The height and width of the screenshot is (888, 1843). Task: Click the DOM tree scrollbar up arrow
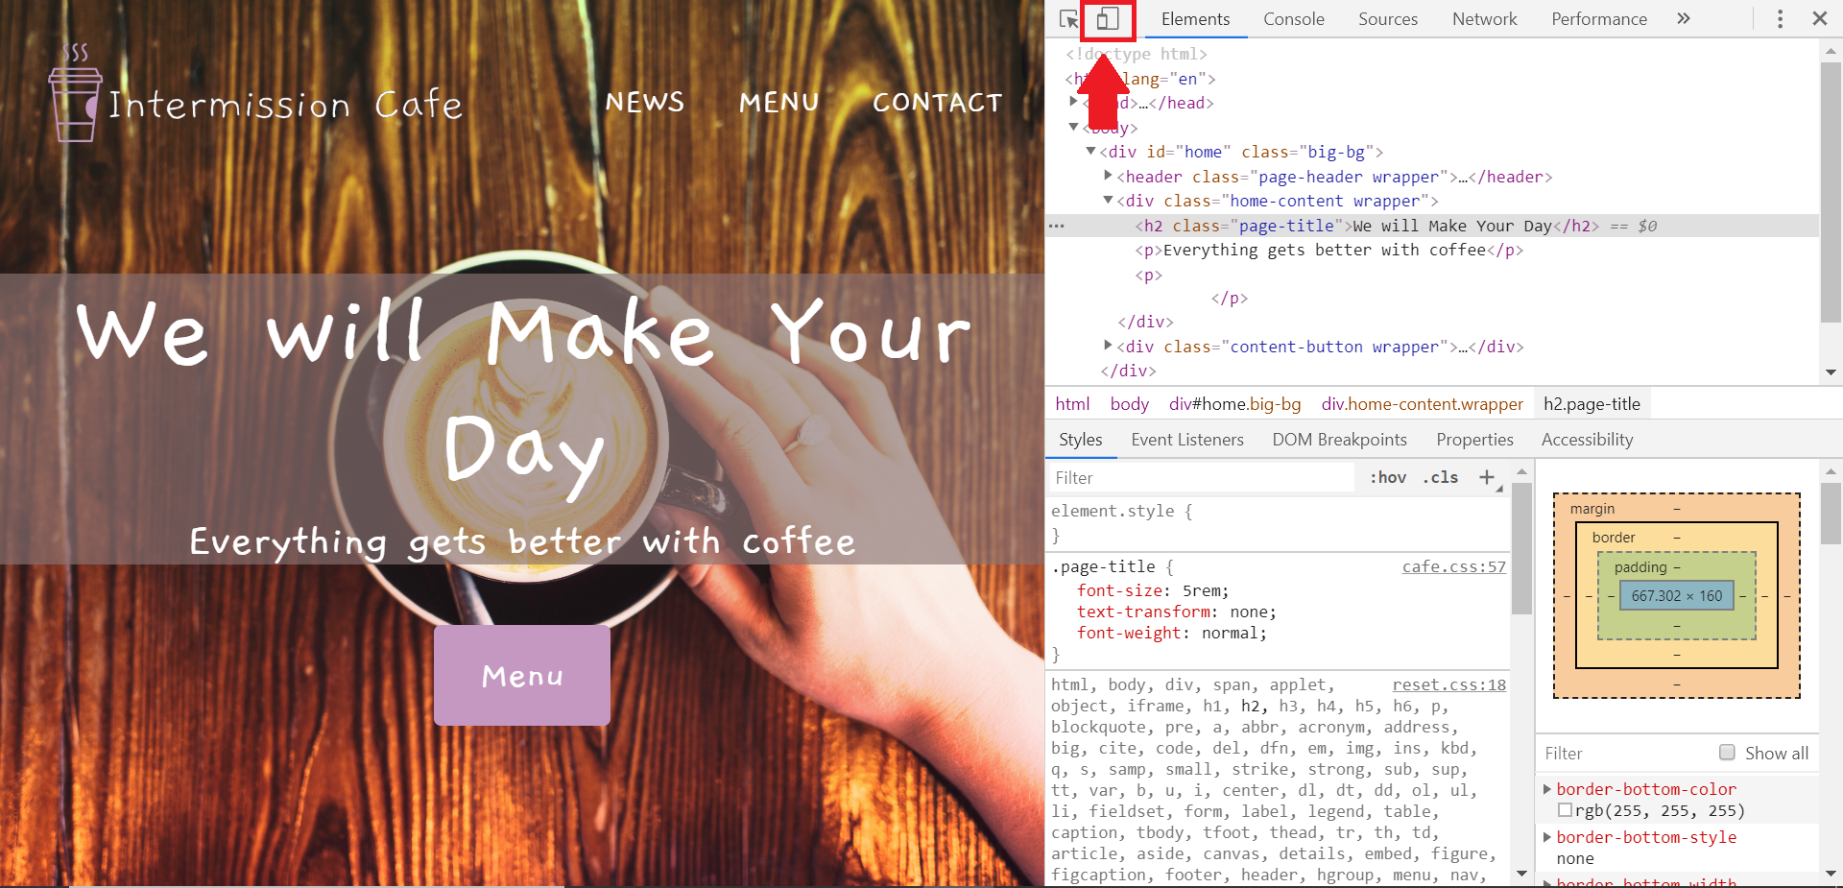tap(1831, 50)
